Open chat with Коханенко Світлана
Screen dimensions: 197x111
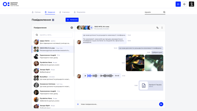coord(53,85)
